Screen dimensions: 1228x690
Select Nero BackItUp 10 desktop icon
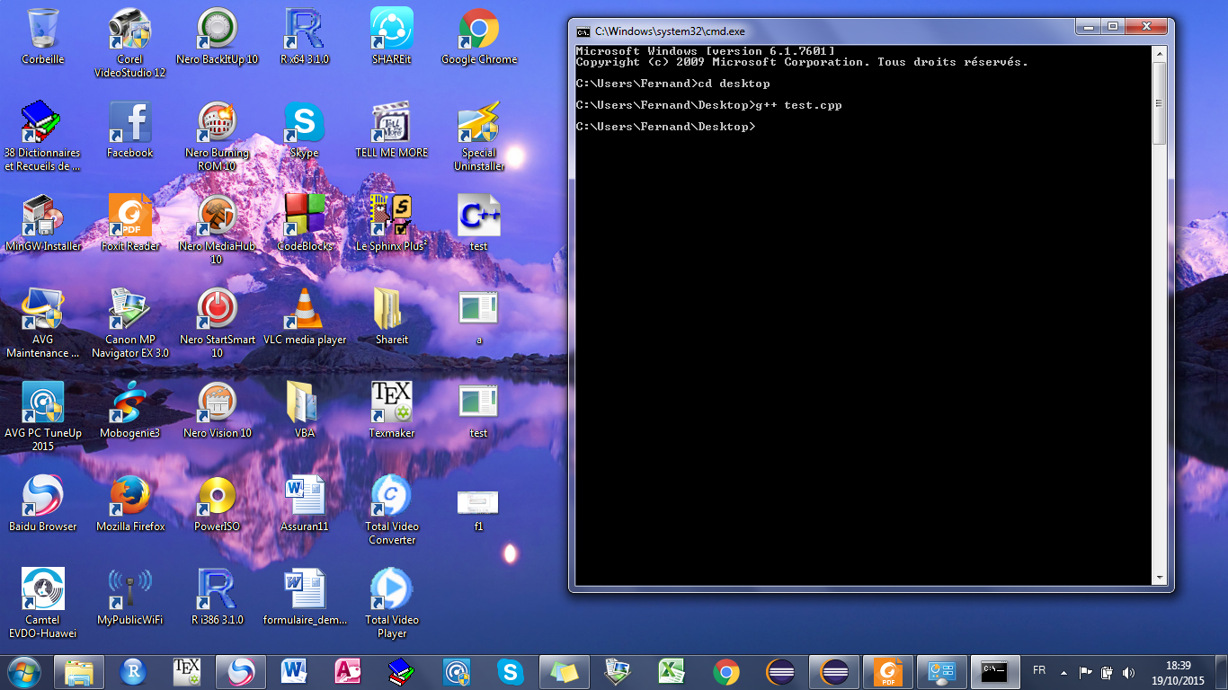point(217,36)
